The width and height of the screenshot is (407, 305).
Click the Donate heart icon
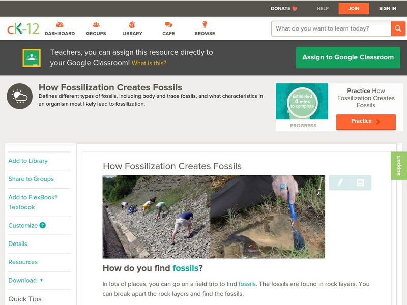click(x=295, y=9)
